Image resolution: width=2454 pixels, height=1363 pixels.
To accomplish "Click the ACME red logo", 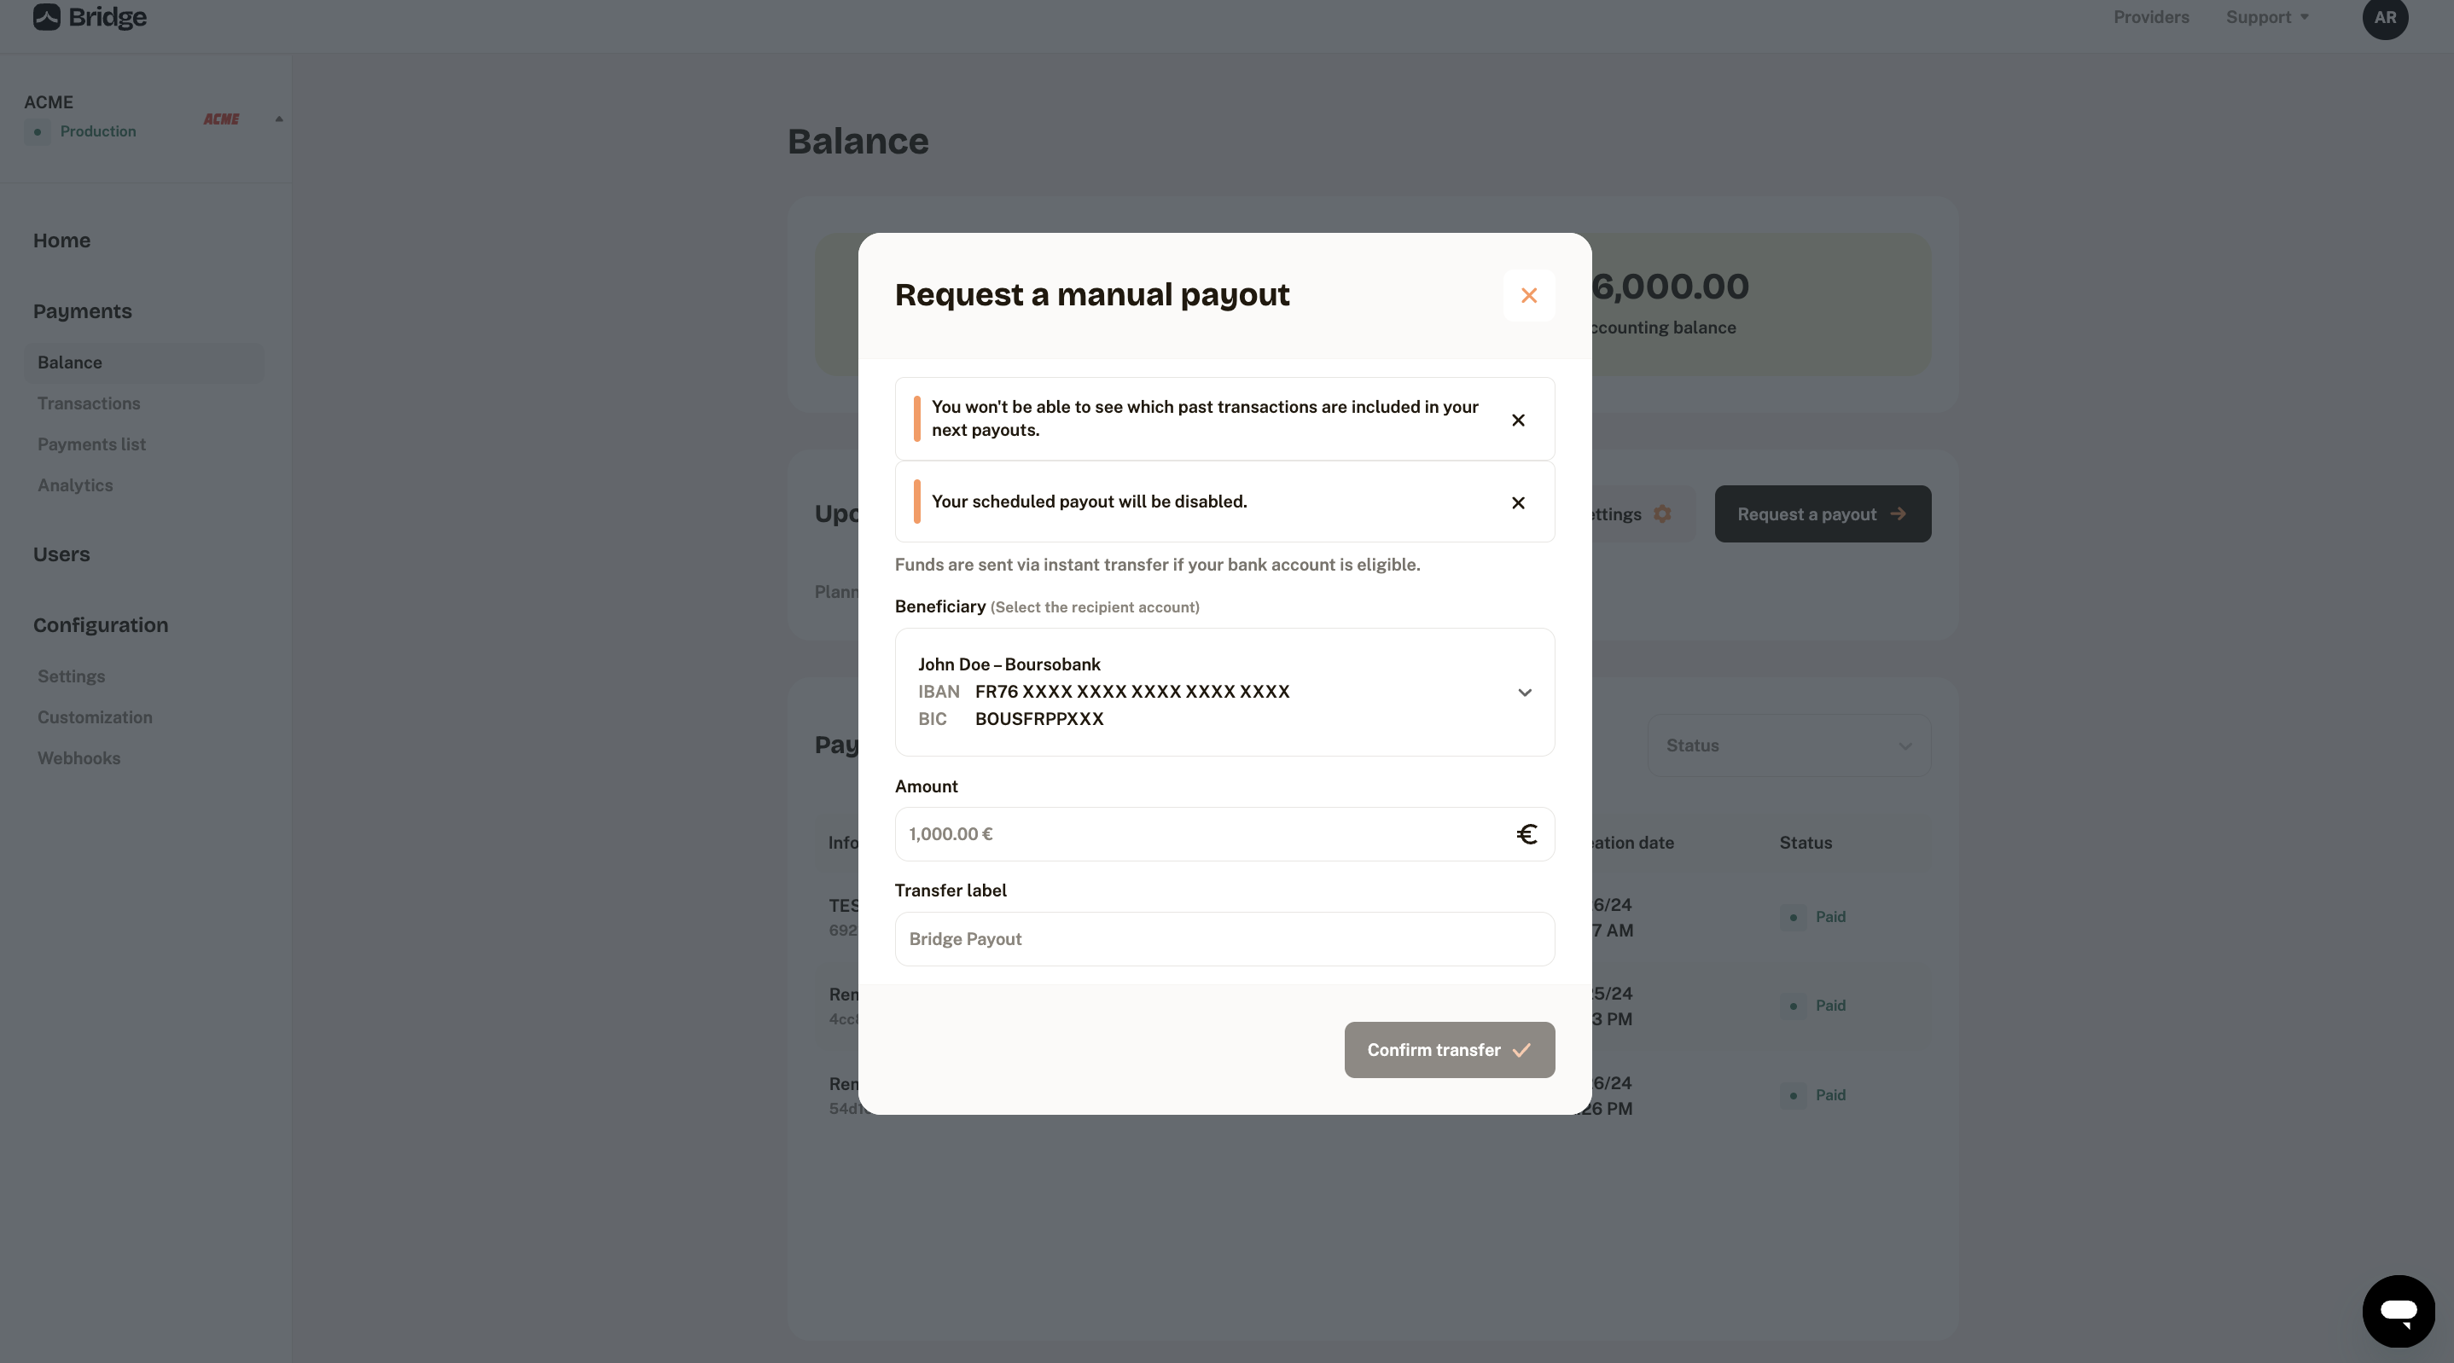I will pyautogui.click(x=221, y=119).
